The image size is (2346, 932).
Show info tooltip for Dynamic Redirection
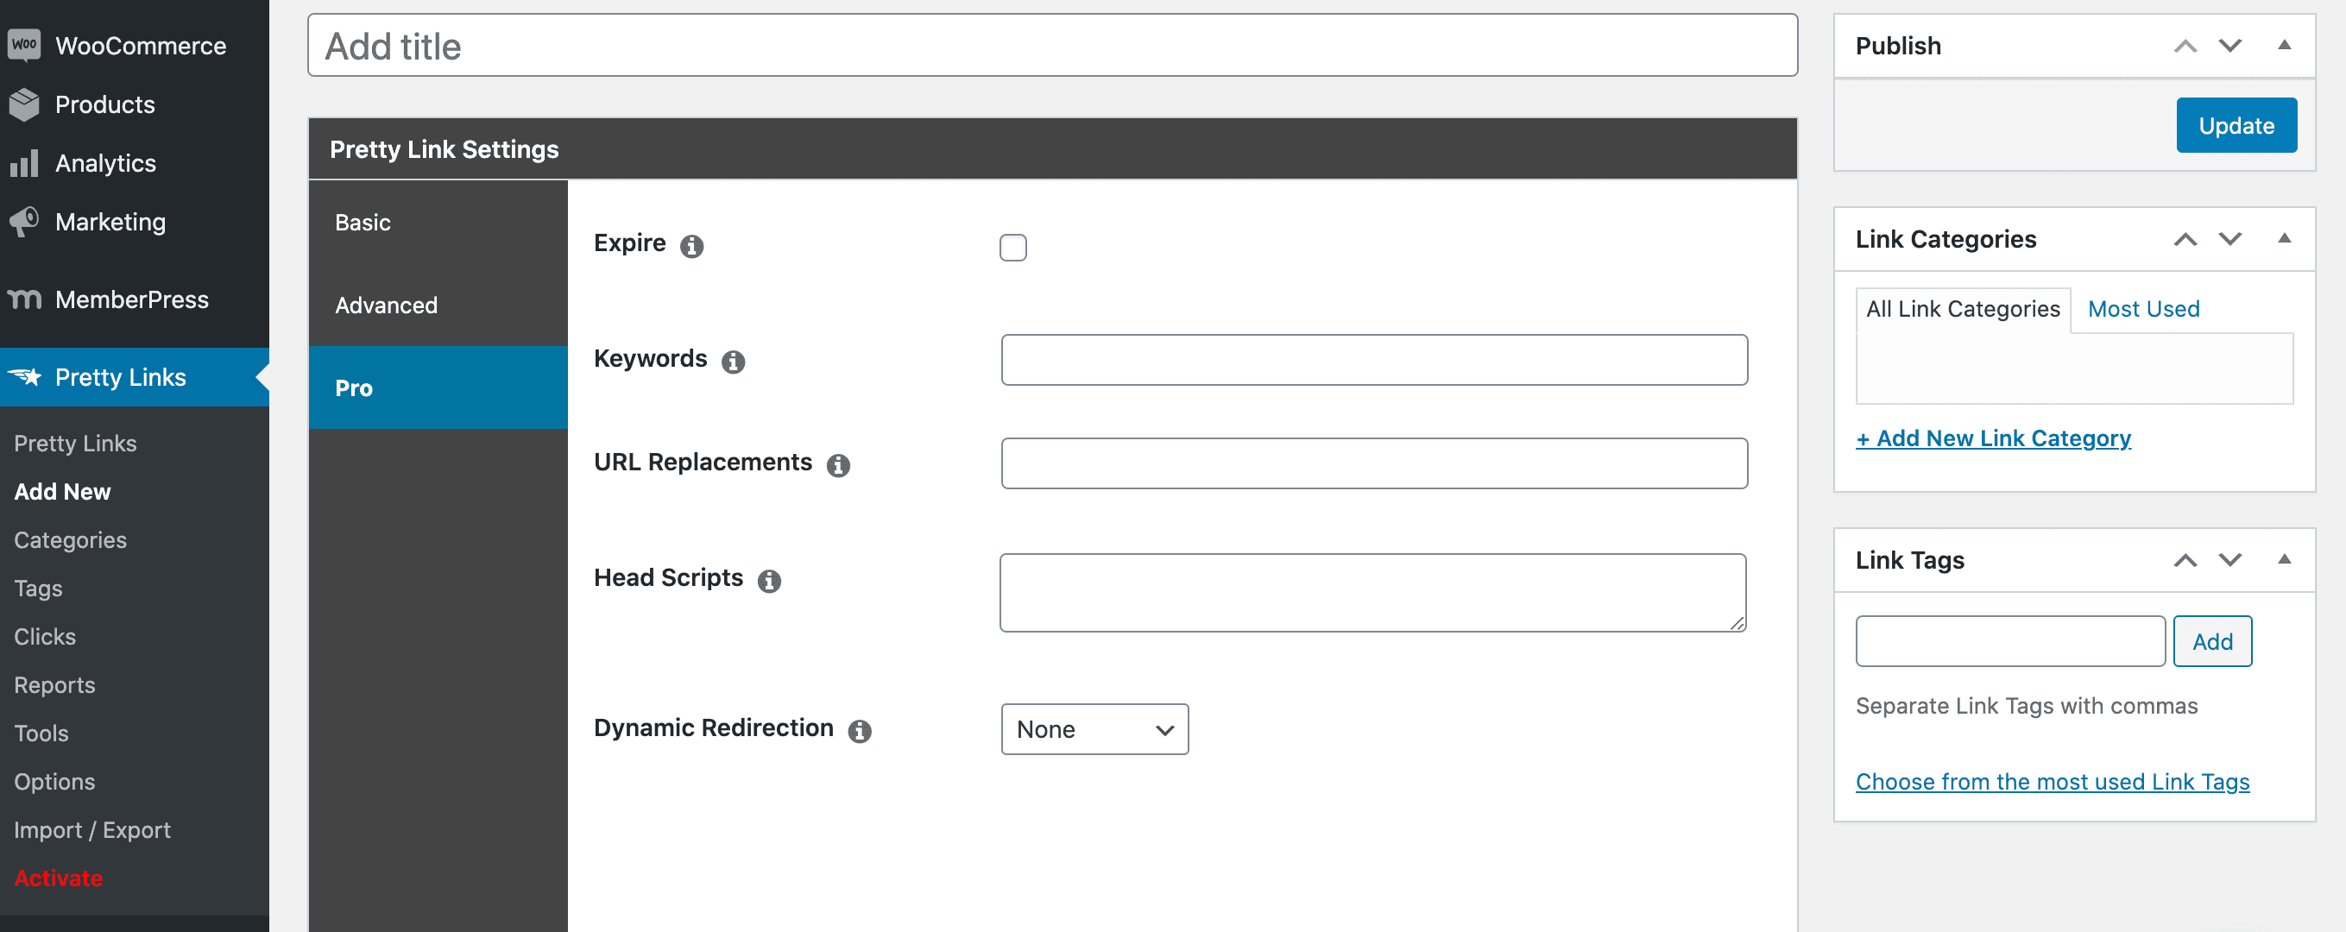(x=860, y=731)
